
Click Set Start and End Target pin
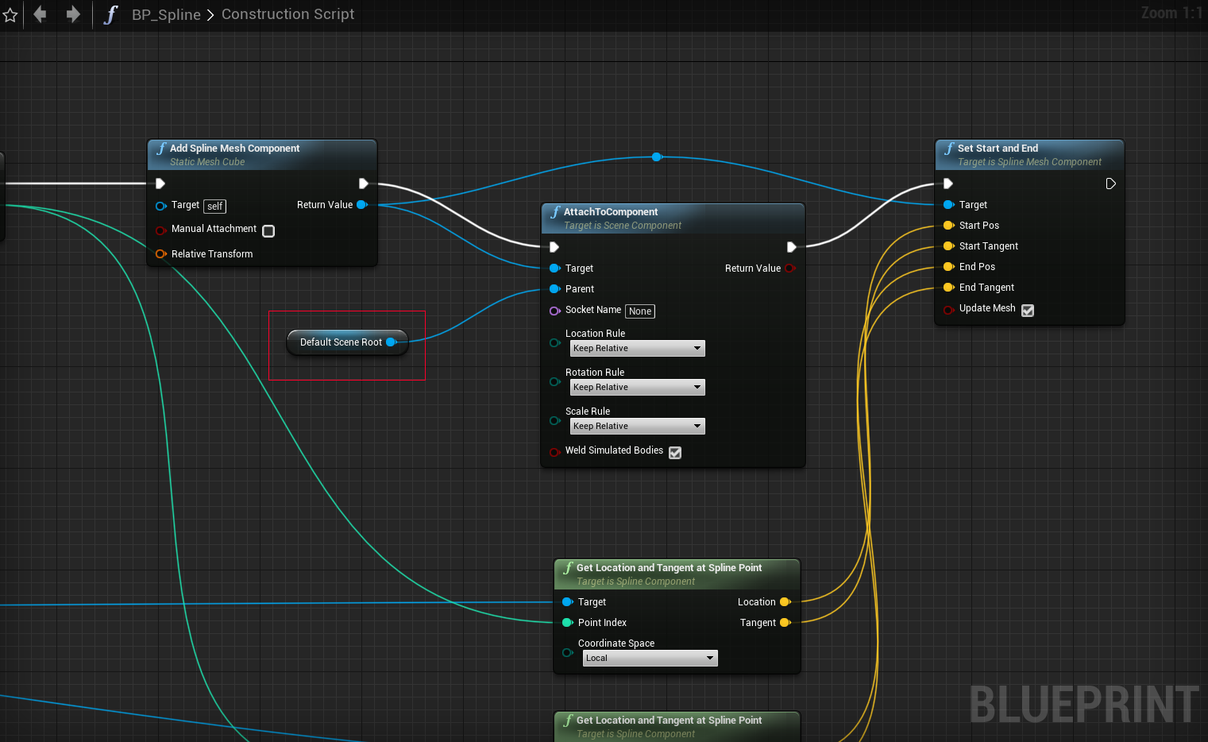coord(948,205)
